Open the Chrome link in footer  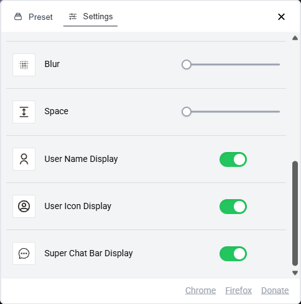(200, 290)
